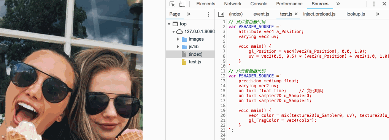Switch to the (index) editor tab
This screenshot has height=140, width=389.
[x=236, y=14]
